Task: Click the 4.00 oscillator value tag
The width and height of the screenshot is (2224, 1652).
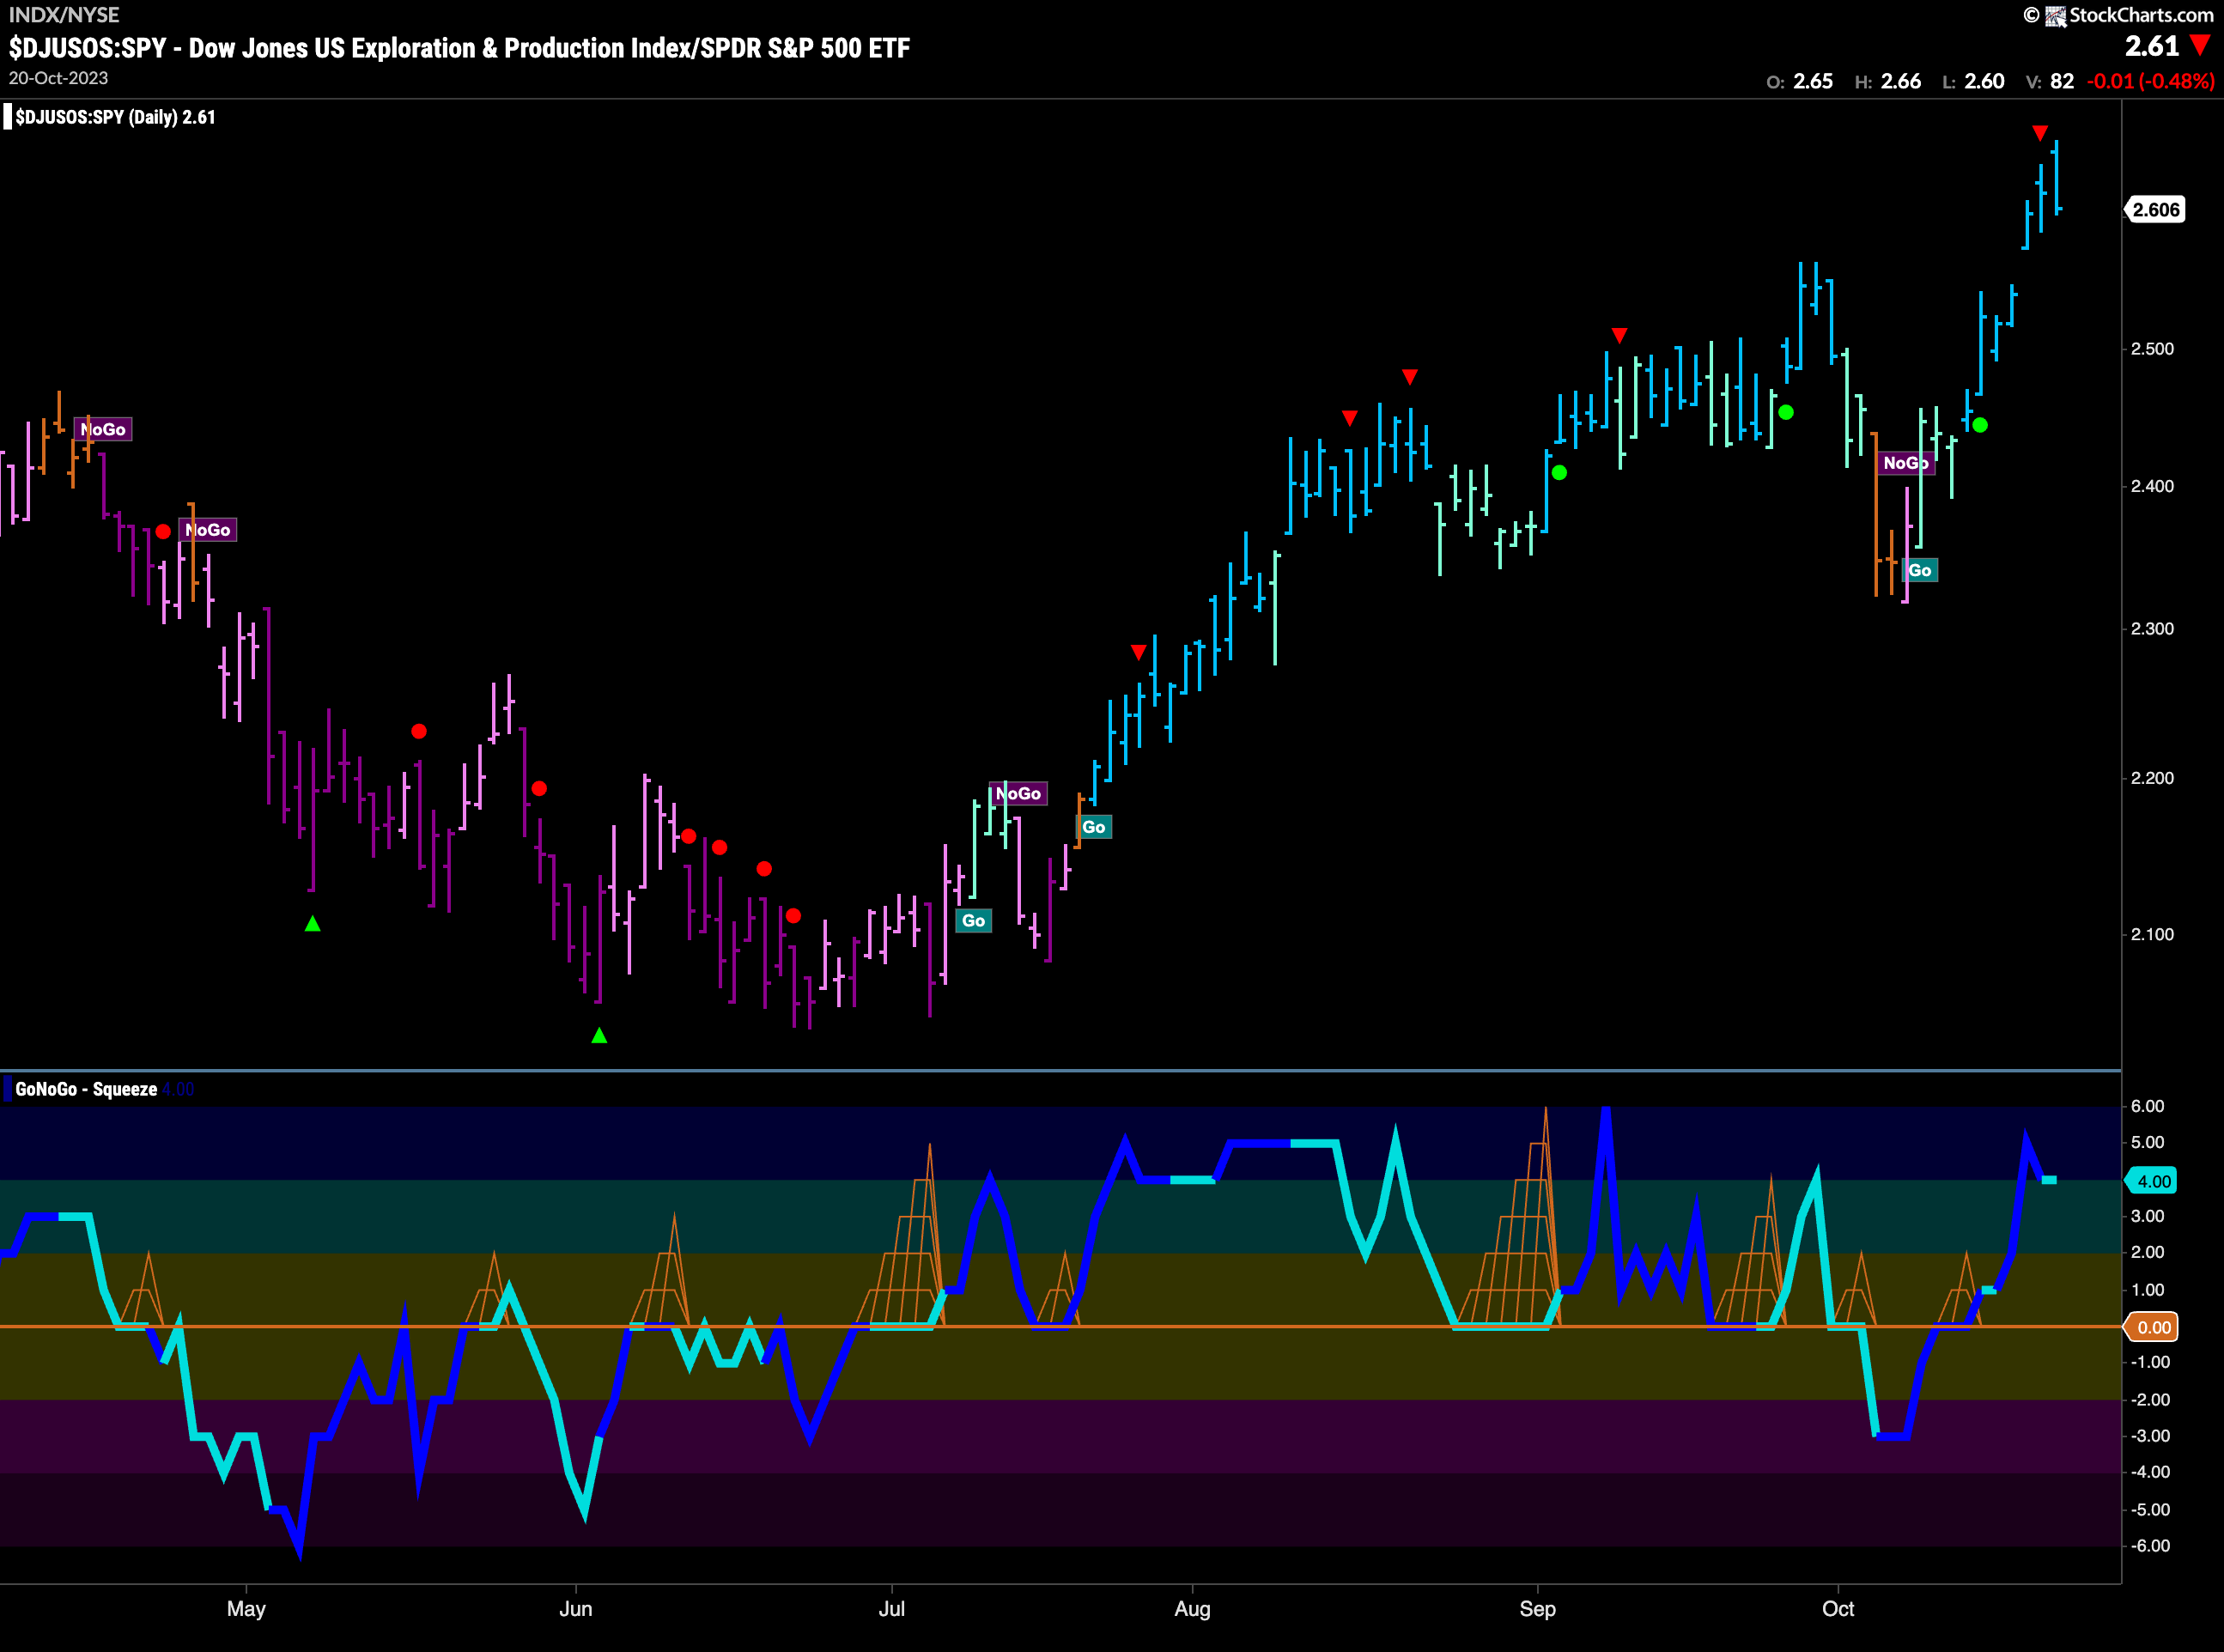Action: click(x=2153, y=1181)
